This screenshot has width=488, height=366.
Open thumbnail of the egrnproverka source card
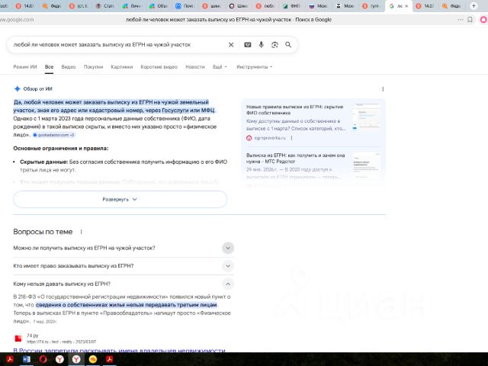(x=367, y=117)
